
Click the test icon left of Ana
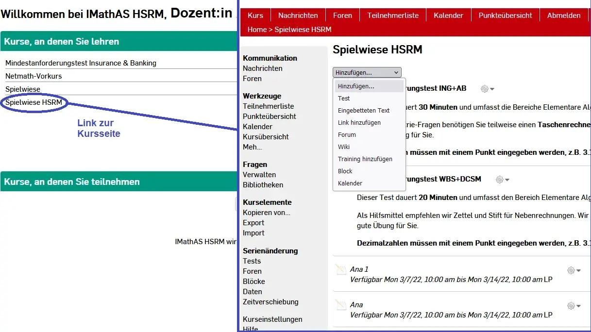coord(340,305)
